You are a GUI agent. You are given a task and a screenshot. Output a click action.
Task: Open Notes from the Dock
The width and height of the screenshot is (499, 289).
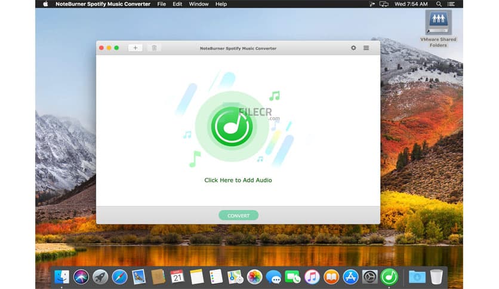(x=196, y=277)
